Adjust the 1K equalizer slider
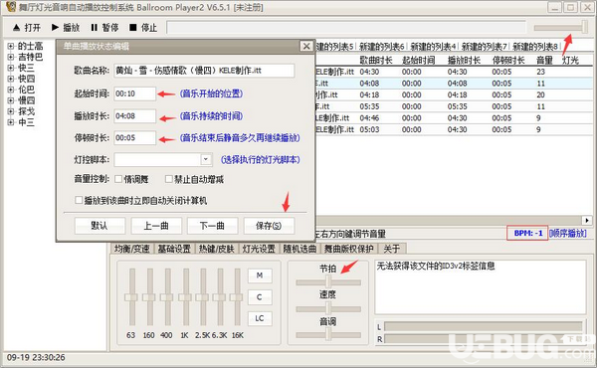The height and width of the screenshot is (368, 597). (x=186, y=297)
